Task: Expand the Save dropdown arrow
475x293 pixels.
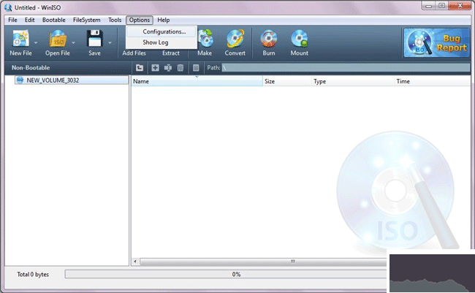Action: pyautogui.click(x=110, y=42)
